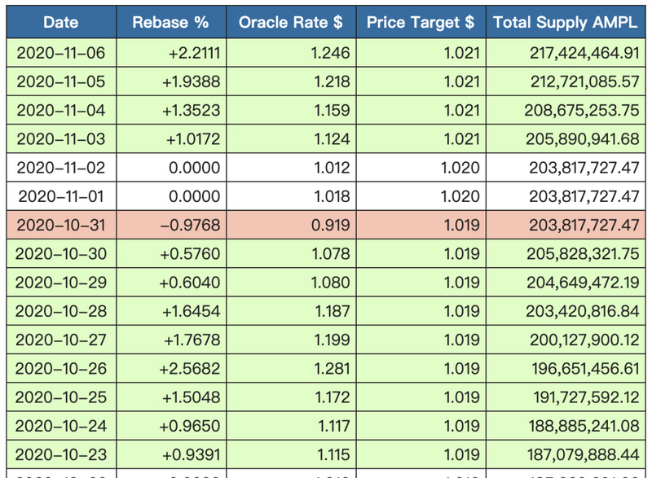Select the date cell 2020-10-23

pyautogui.click(x=61, y=454)
